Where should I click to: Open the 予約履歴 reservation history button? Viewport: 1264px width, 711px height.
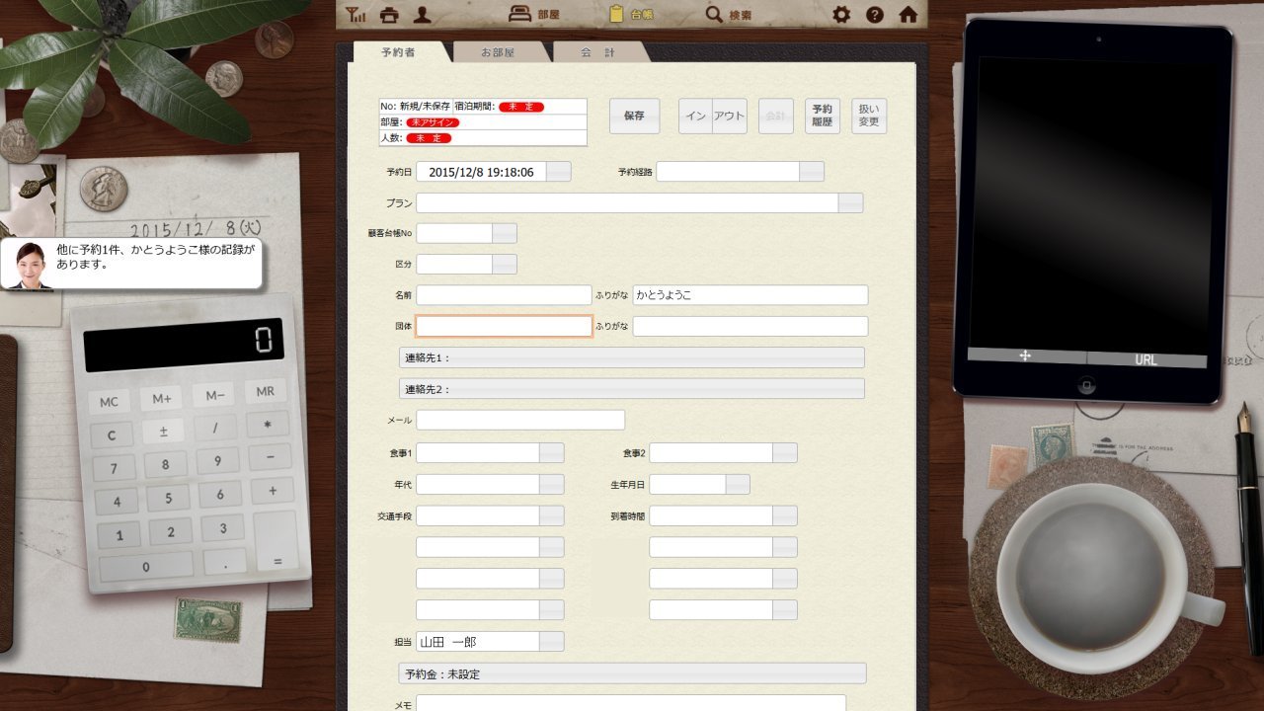coord(822,117)
